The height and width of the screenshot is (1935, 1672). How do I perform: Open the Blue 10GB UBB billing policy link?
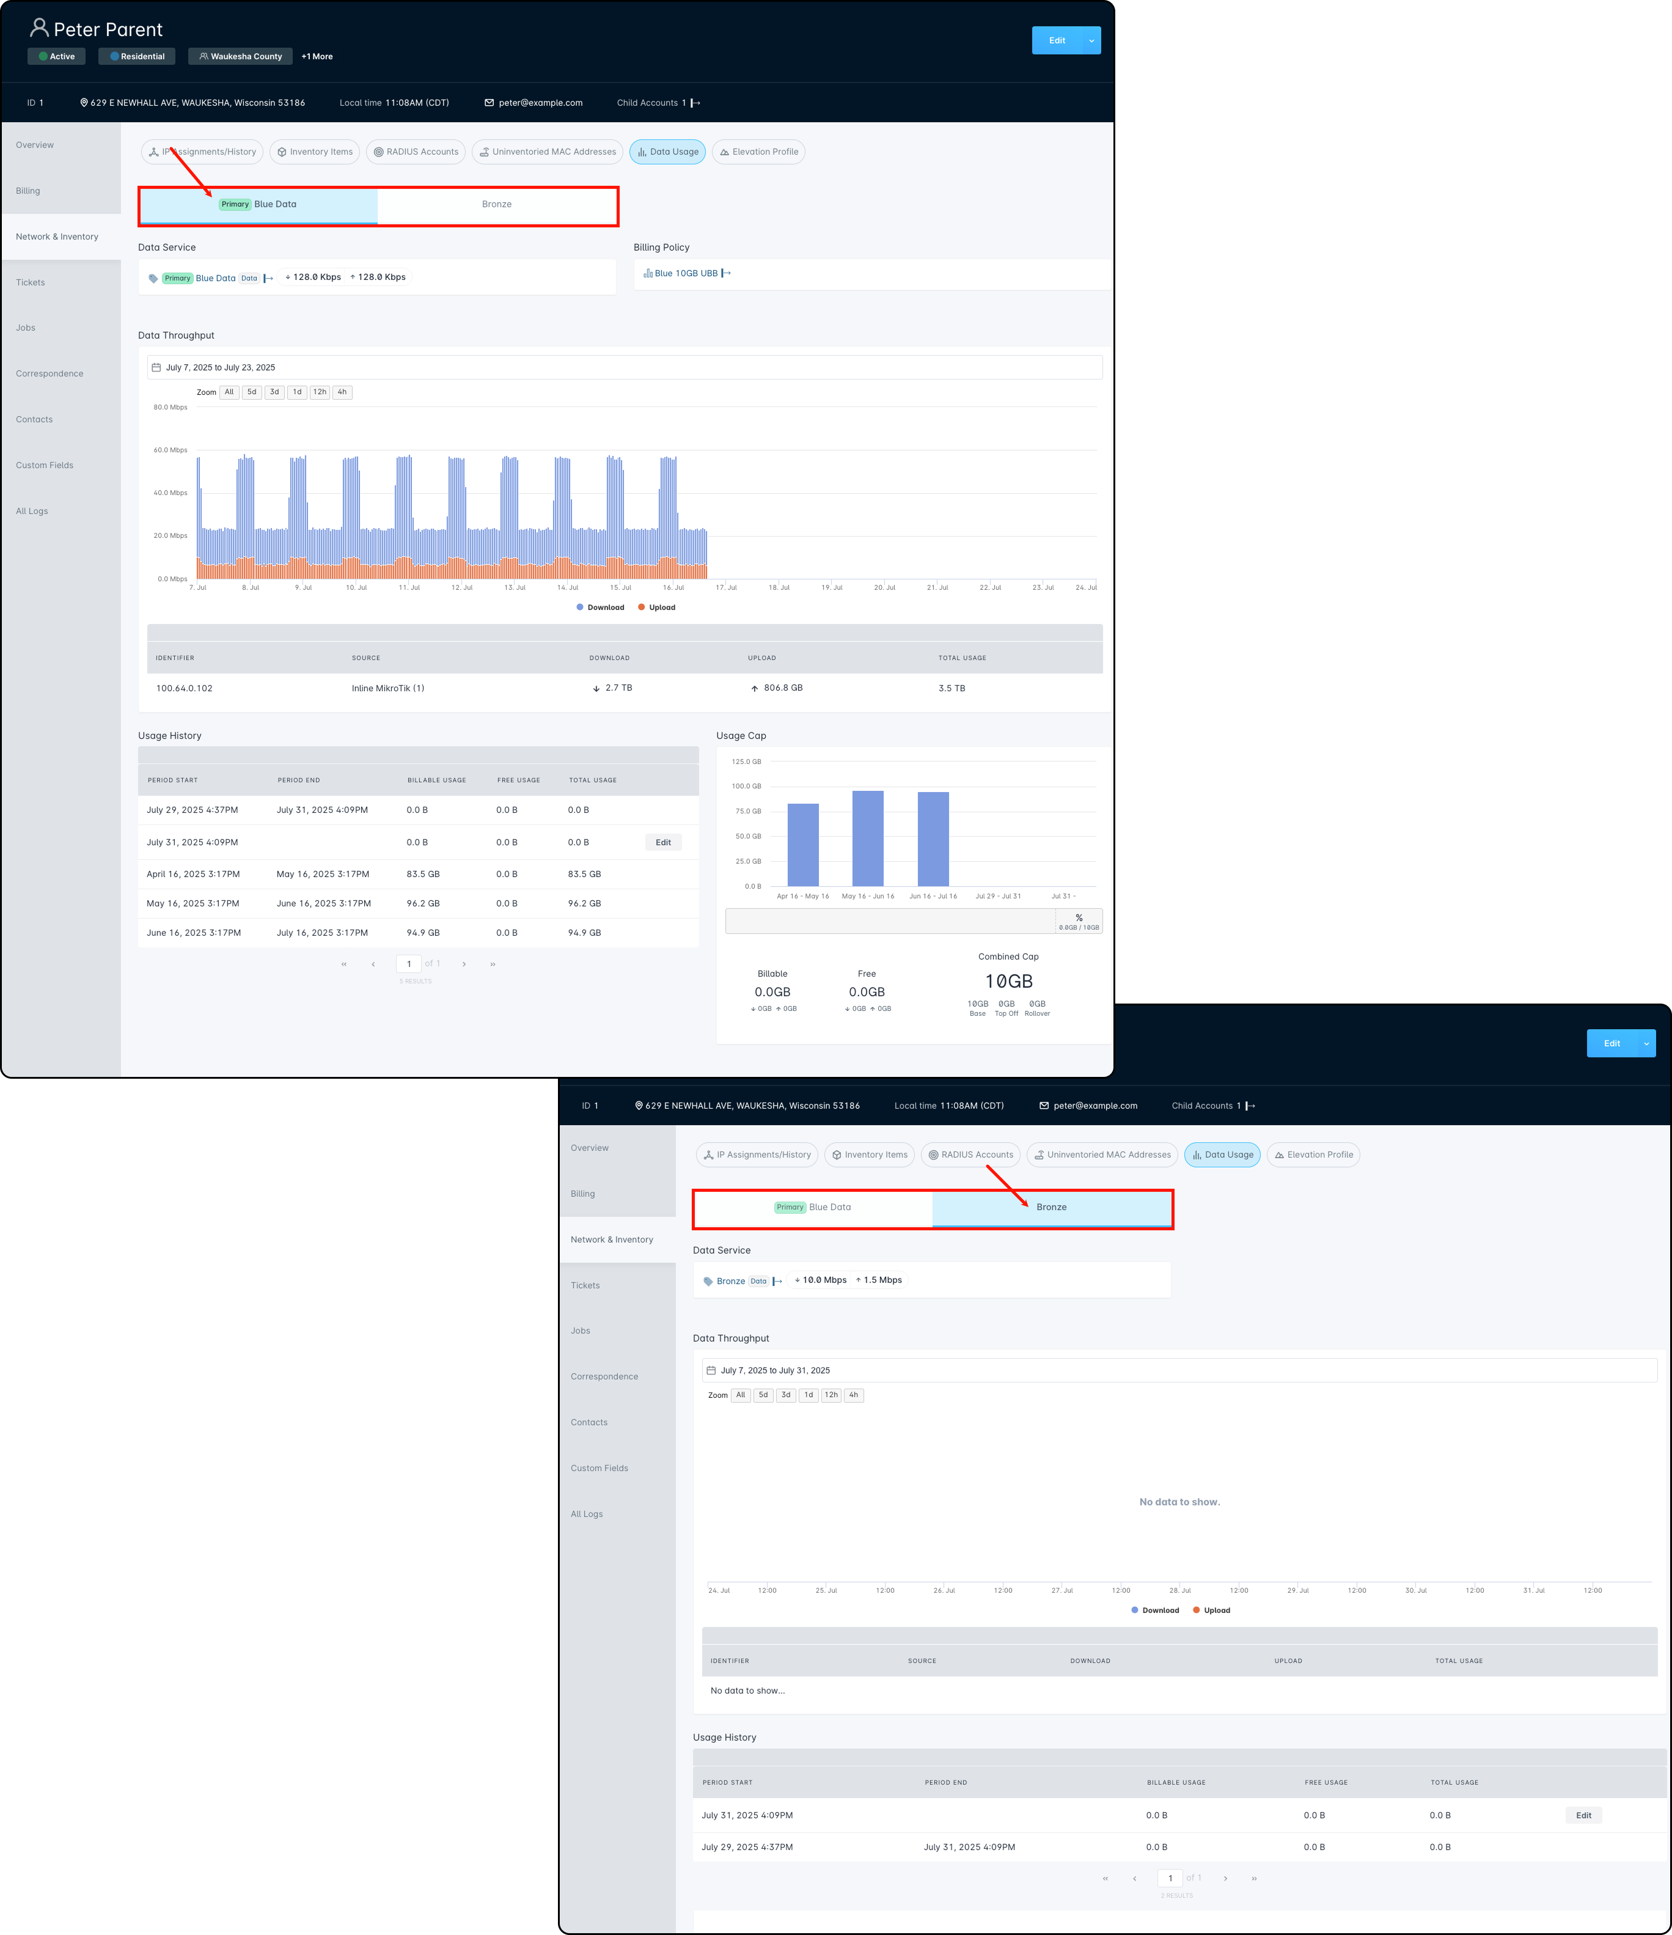pyautogui.click(x=686, y=274)
